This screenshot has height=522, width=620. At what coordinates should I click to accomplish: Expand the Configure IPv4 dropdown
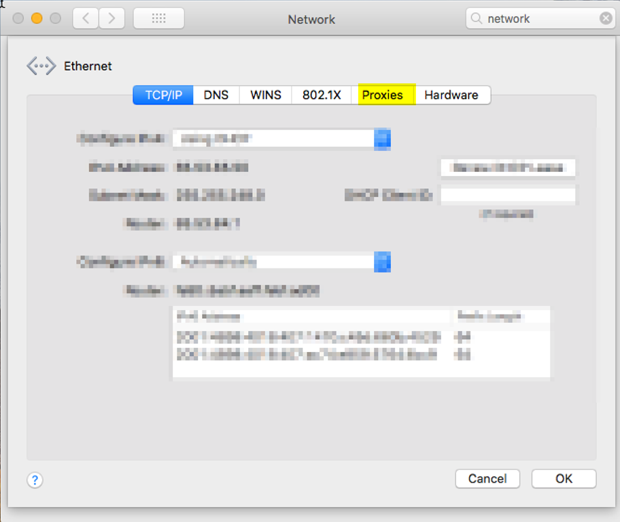coord(382,139)
